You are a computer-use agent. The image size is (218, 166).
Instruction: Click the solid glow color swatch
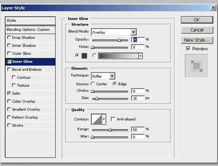coord(84,55)
